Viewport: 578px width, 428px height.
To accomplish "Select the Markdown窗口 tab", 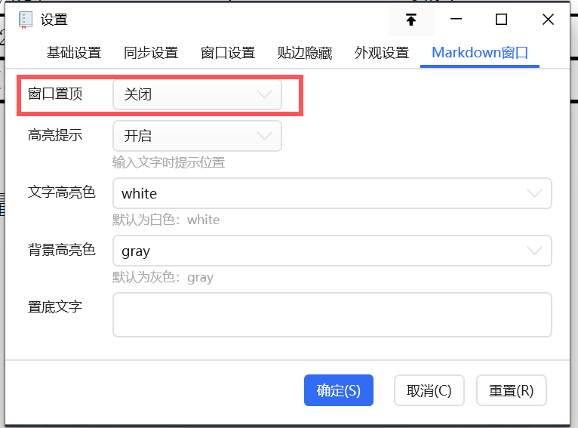I will click(480, 53).
